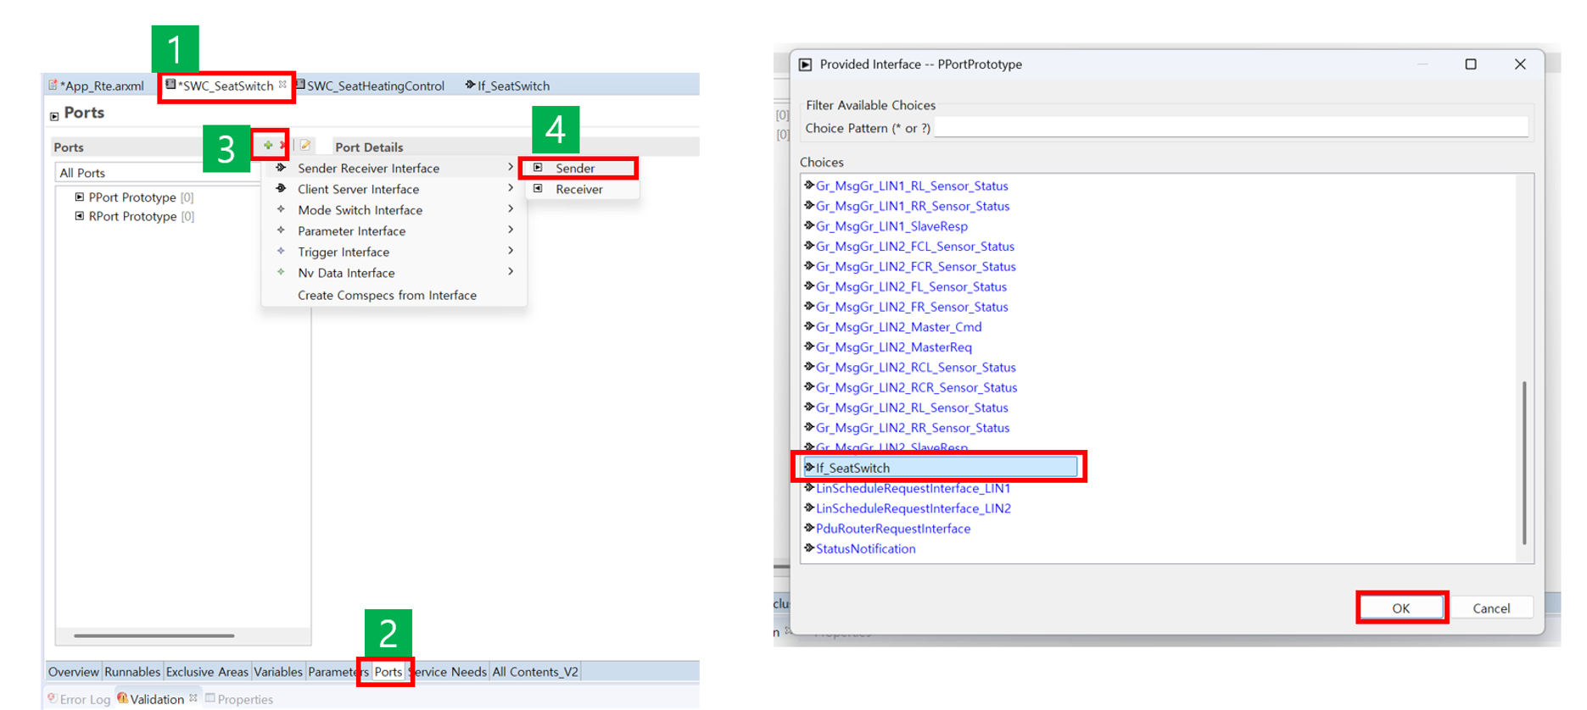This screenshot has width=1587, height=710.
Task: Expand the Mode Switch Interface submenu arrow
Action: 511,209
